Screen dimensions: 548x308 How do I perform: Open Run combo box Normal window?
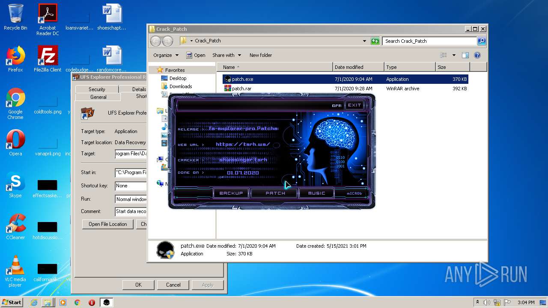[x=131, y=199]
